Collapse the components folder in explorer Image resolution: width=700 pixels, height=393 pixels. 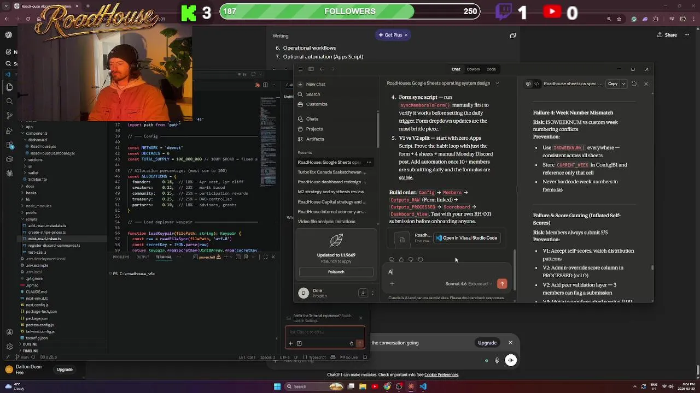pos(36,133)
